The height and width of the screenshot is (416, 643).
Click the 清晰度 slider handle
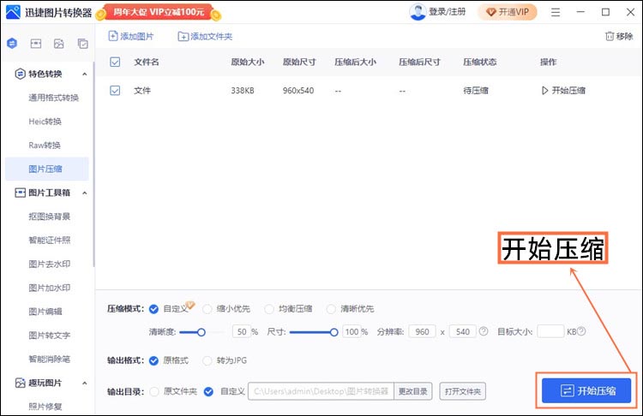[201, 332]
